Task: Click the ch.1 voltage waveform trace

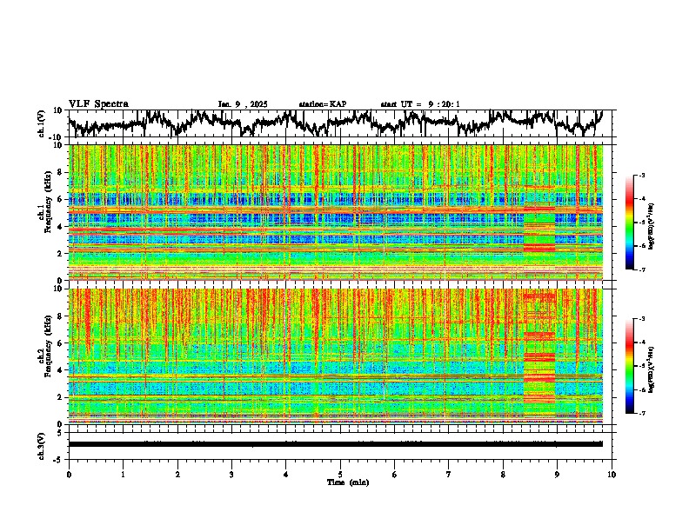Action: 335,122
